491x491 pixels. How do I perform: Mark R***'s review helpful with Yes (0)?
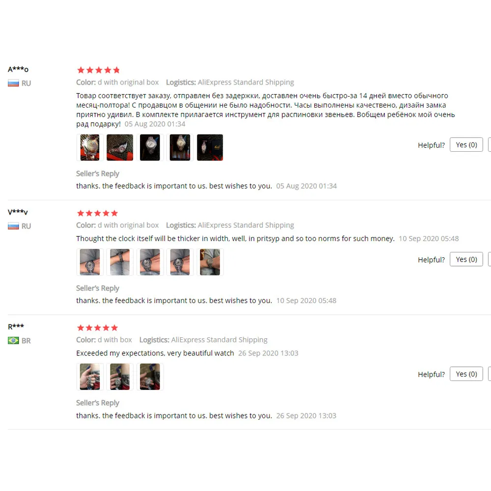(466, 374)
